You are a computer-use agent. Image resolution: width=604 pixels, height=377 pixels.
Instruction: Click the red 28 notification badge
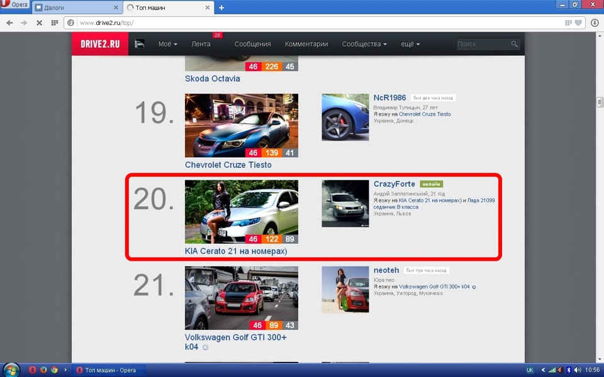pyautogui.click(x=217, y=35)
